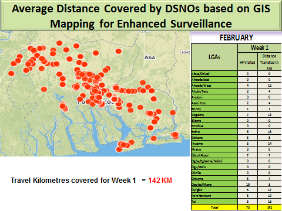Click the total distance value 142 in table
The height and width of the screenshot is (211, 282).
(270, 207)
